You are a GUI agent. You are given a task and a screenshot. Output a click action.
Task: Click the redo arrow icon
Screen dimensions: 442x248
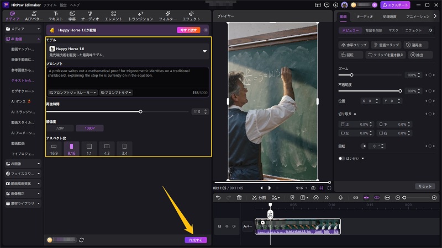pyautogui.click(x=229, y=198)
